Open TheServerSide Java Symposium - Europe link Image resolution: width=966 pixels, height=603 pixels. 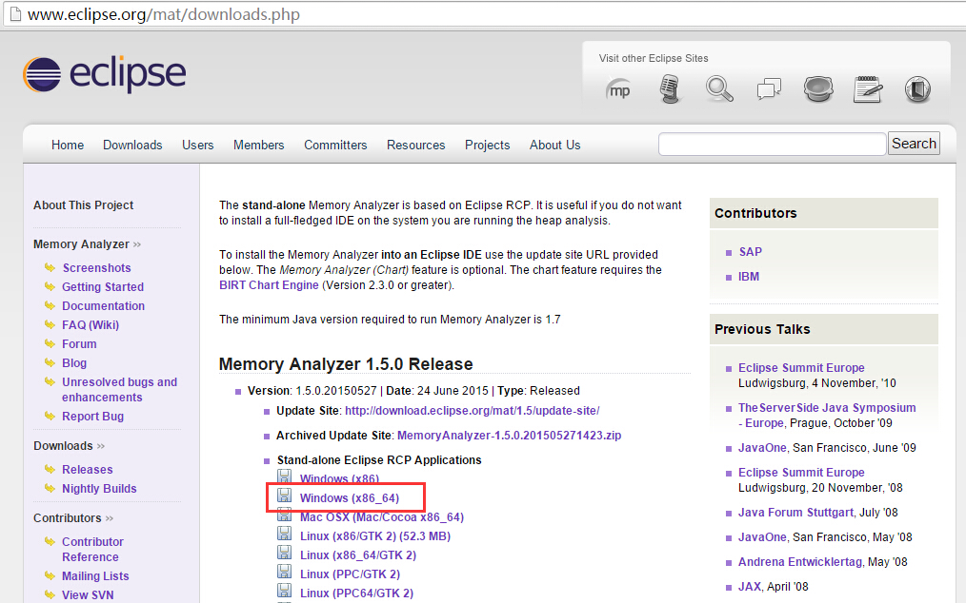(x=827, y=416)
